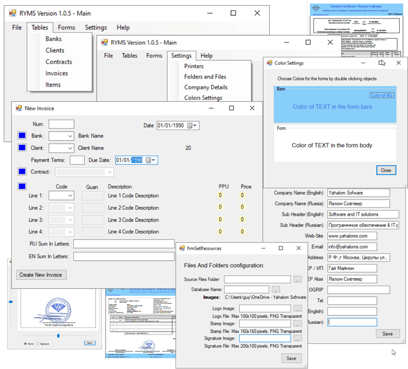Viewport: 408px width, 369px height.
Task: Click Close in Color Settings
Action: tap(386, 170)
